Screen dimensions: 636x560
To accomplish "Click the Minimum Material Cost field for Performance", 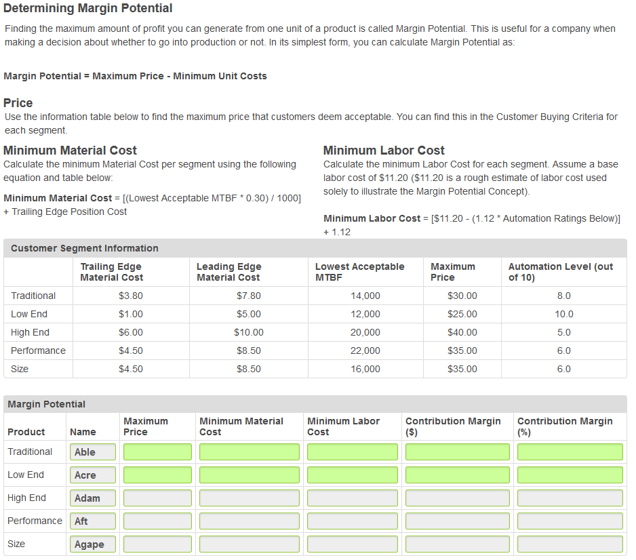I will [x=249, y=521].
